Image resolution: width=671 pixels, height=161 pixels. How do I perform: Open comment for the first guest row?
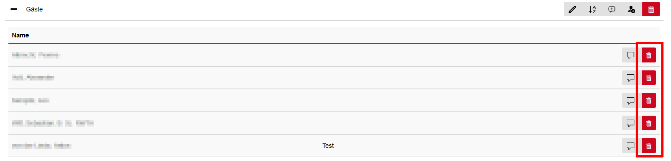[630, 55]
